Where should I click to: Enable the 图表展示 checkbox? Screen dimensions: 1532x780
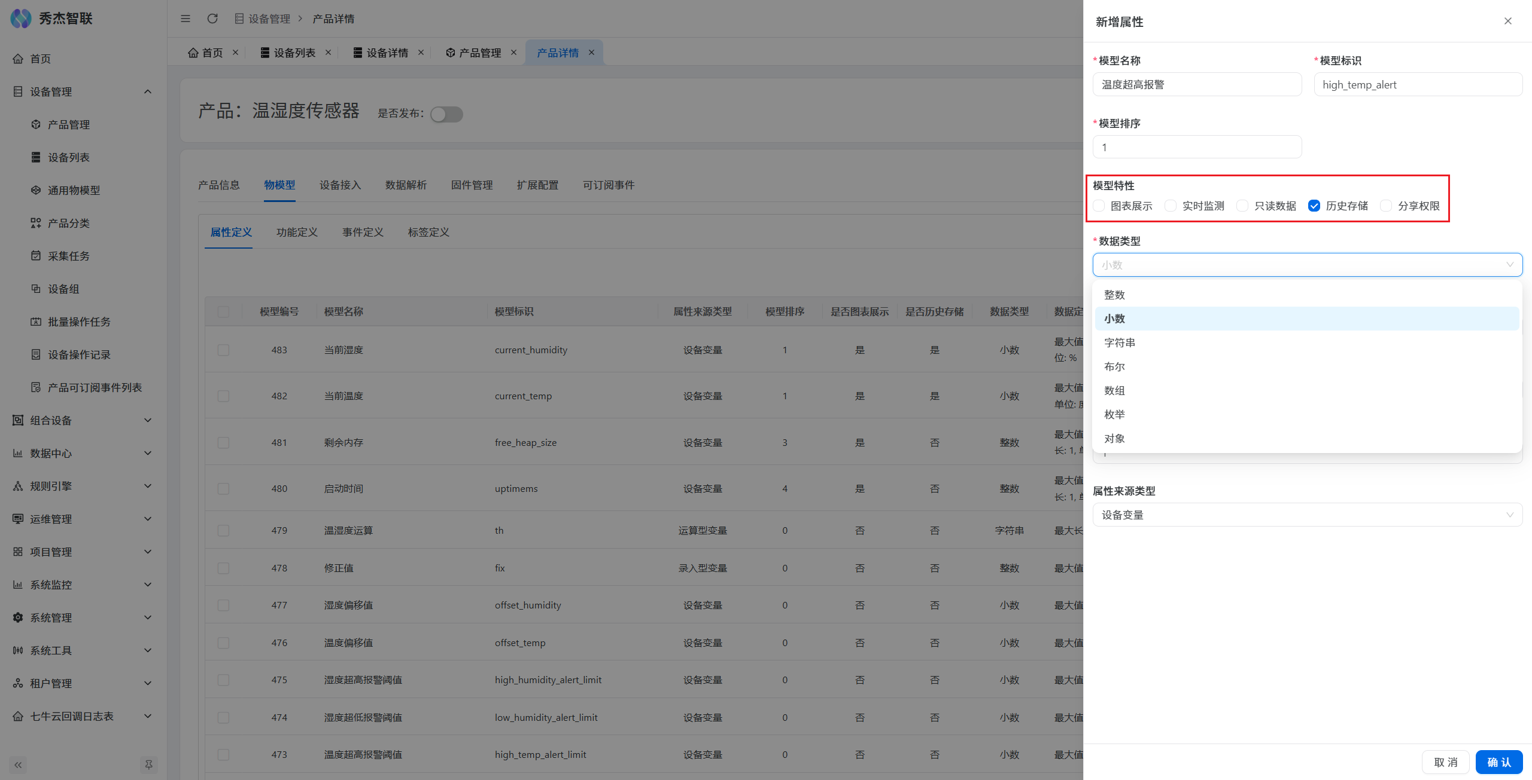coord(1099,206)
